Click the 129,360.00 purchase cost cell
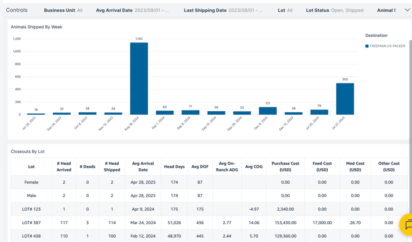This screenshot has height=242, width=412. [x=285, y=236]
